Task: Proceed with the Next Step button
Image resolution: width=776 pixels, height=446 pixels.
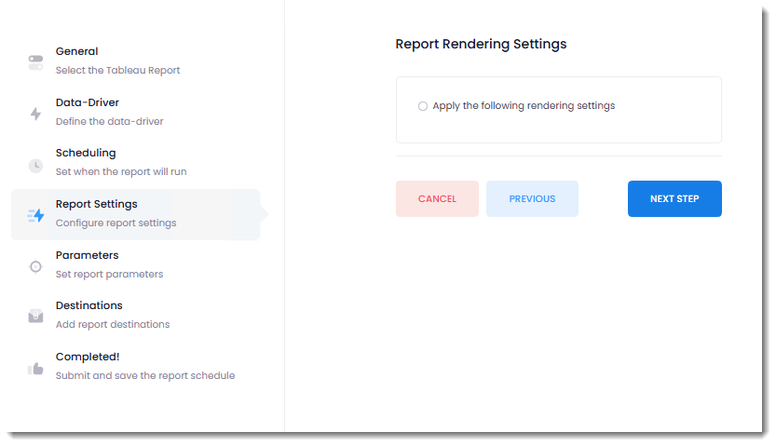Action: pos(674,198)
